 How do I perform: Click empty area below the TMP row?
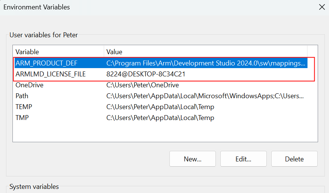point(160,132)
